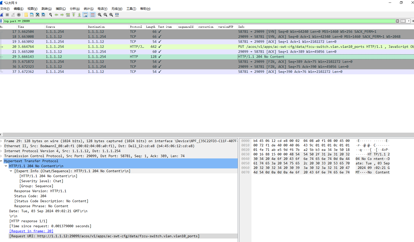Open the 统计(S) menu
This screenshot has width=414, height=242.
[89, 9]
